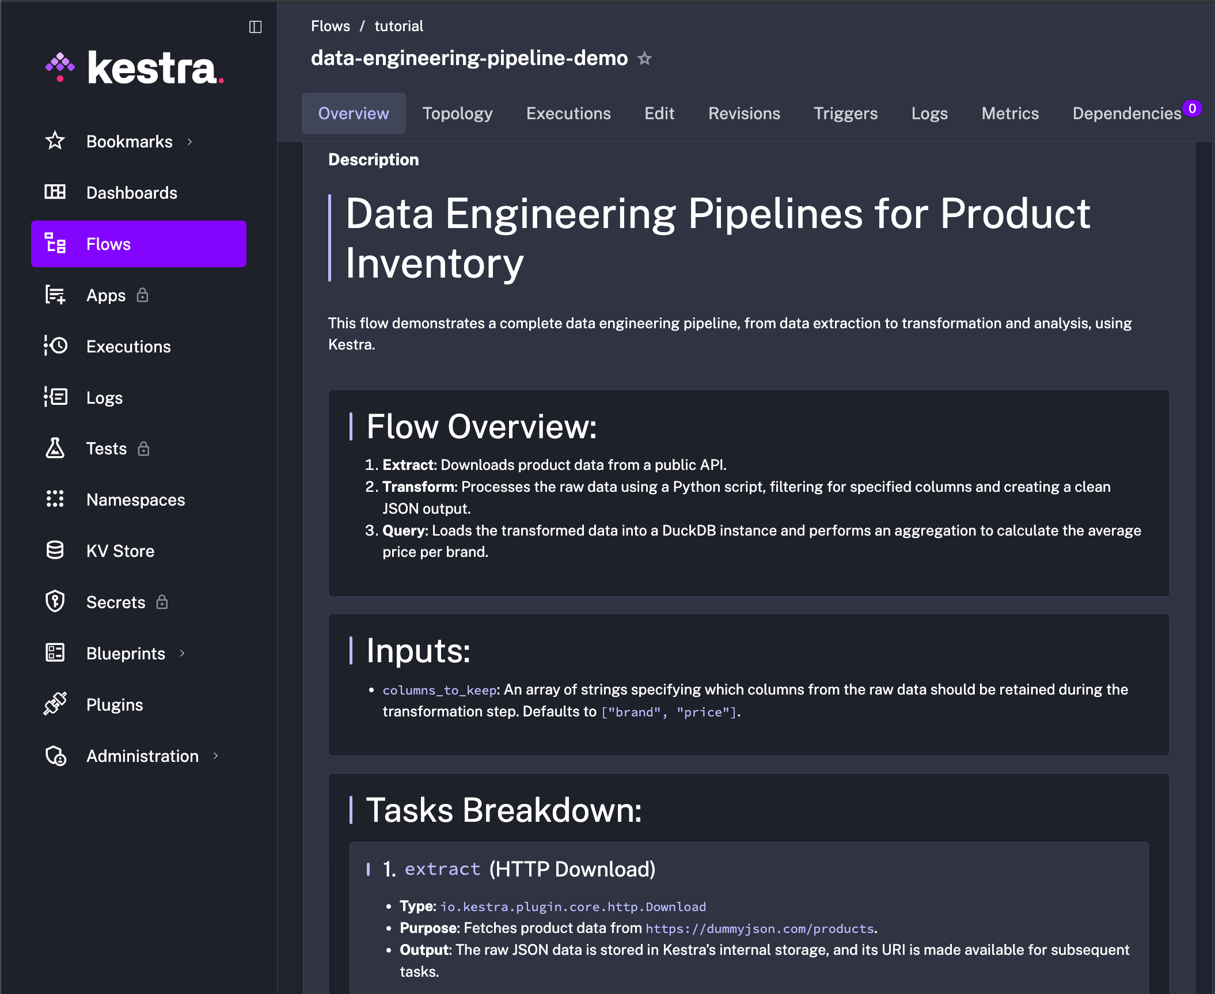Image resolution: width=1215 pixels, height=994 pixels.
Task: Click the tutorial namespace breadcrumb
Action: tap(398, 26)
